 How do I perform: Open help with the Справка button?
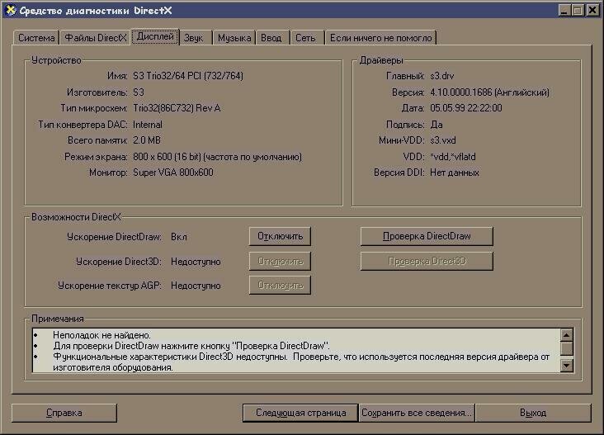point(64,413)
